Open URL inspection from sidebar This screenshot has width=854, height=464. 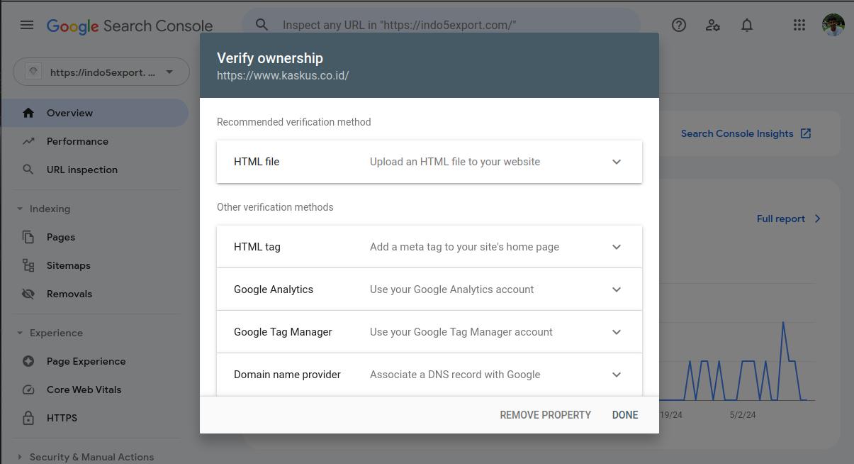click(94, 170)
